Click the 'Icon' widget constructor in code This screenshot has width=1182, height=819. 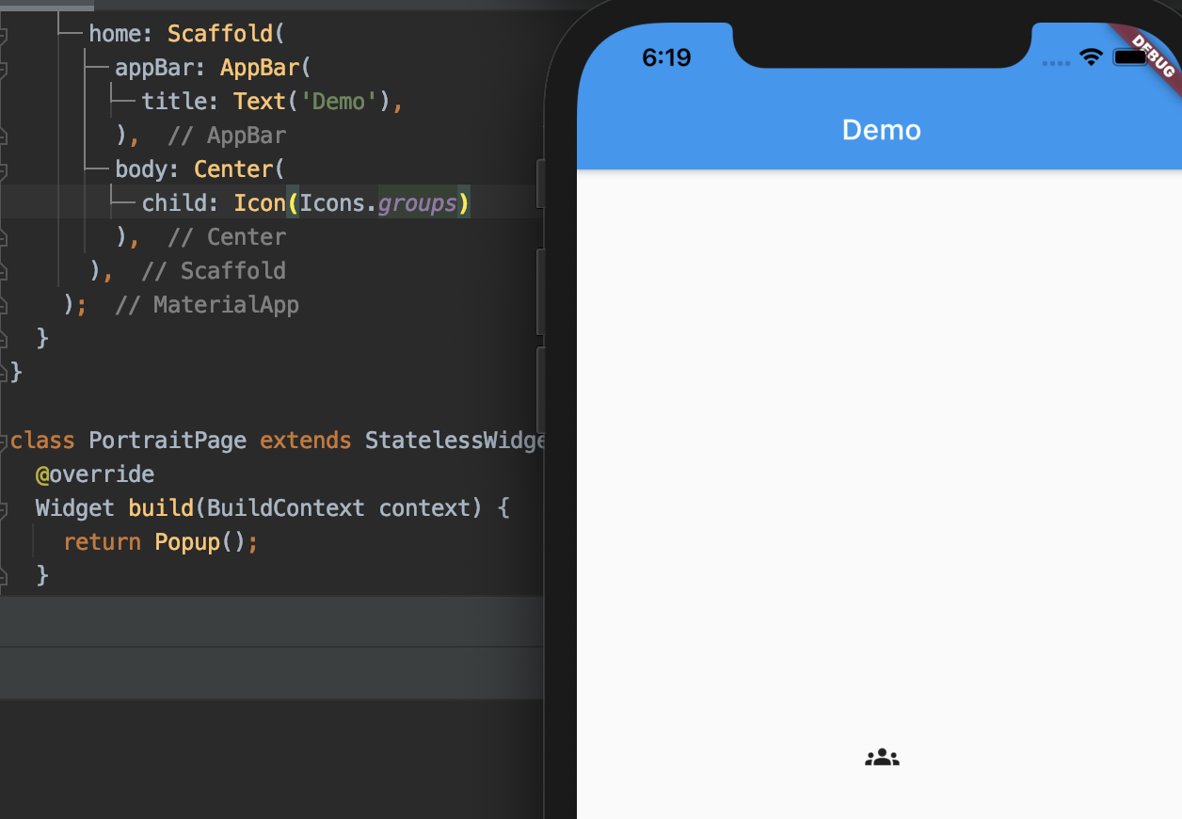[x=260, y=203]
